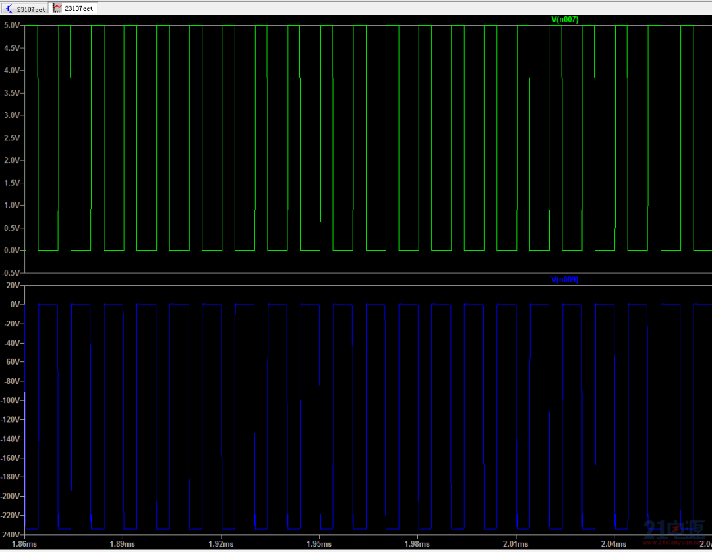Click the 1.86ms time axis label
The height and width of the screenshot is (552, 712).
coord(24,544)
